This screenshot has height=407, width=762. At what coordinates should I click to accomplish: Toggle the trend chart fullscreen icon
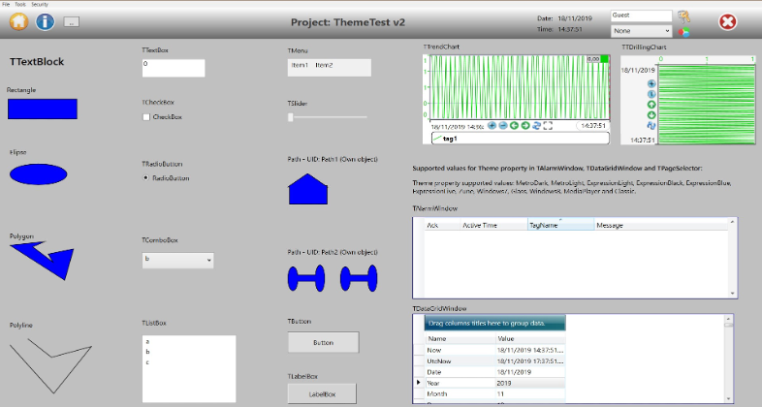548,125
